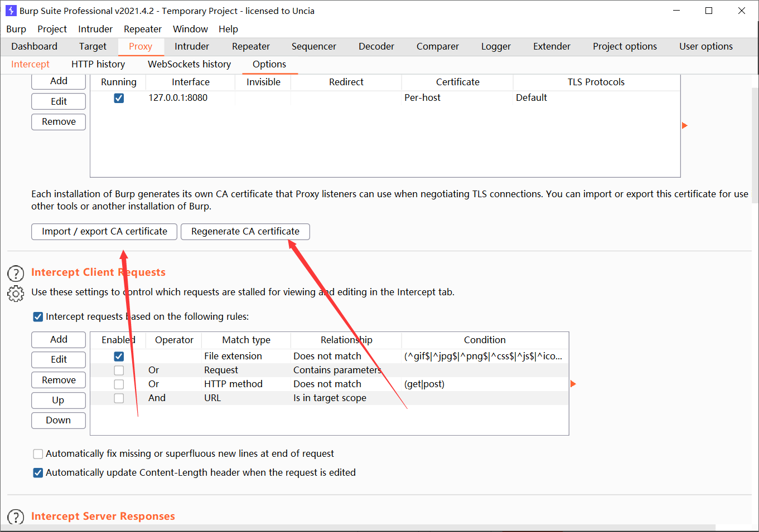This screenshot has width=759, height=532.
Task: Click the vertical scrollbar on the right
Action: click(x=755, y=145)
